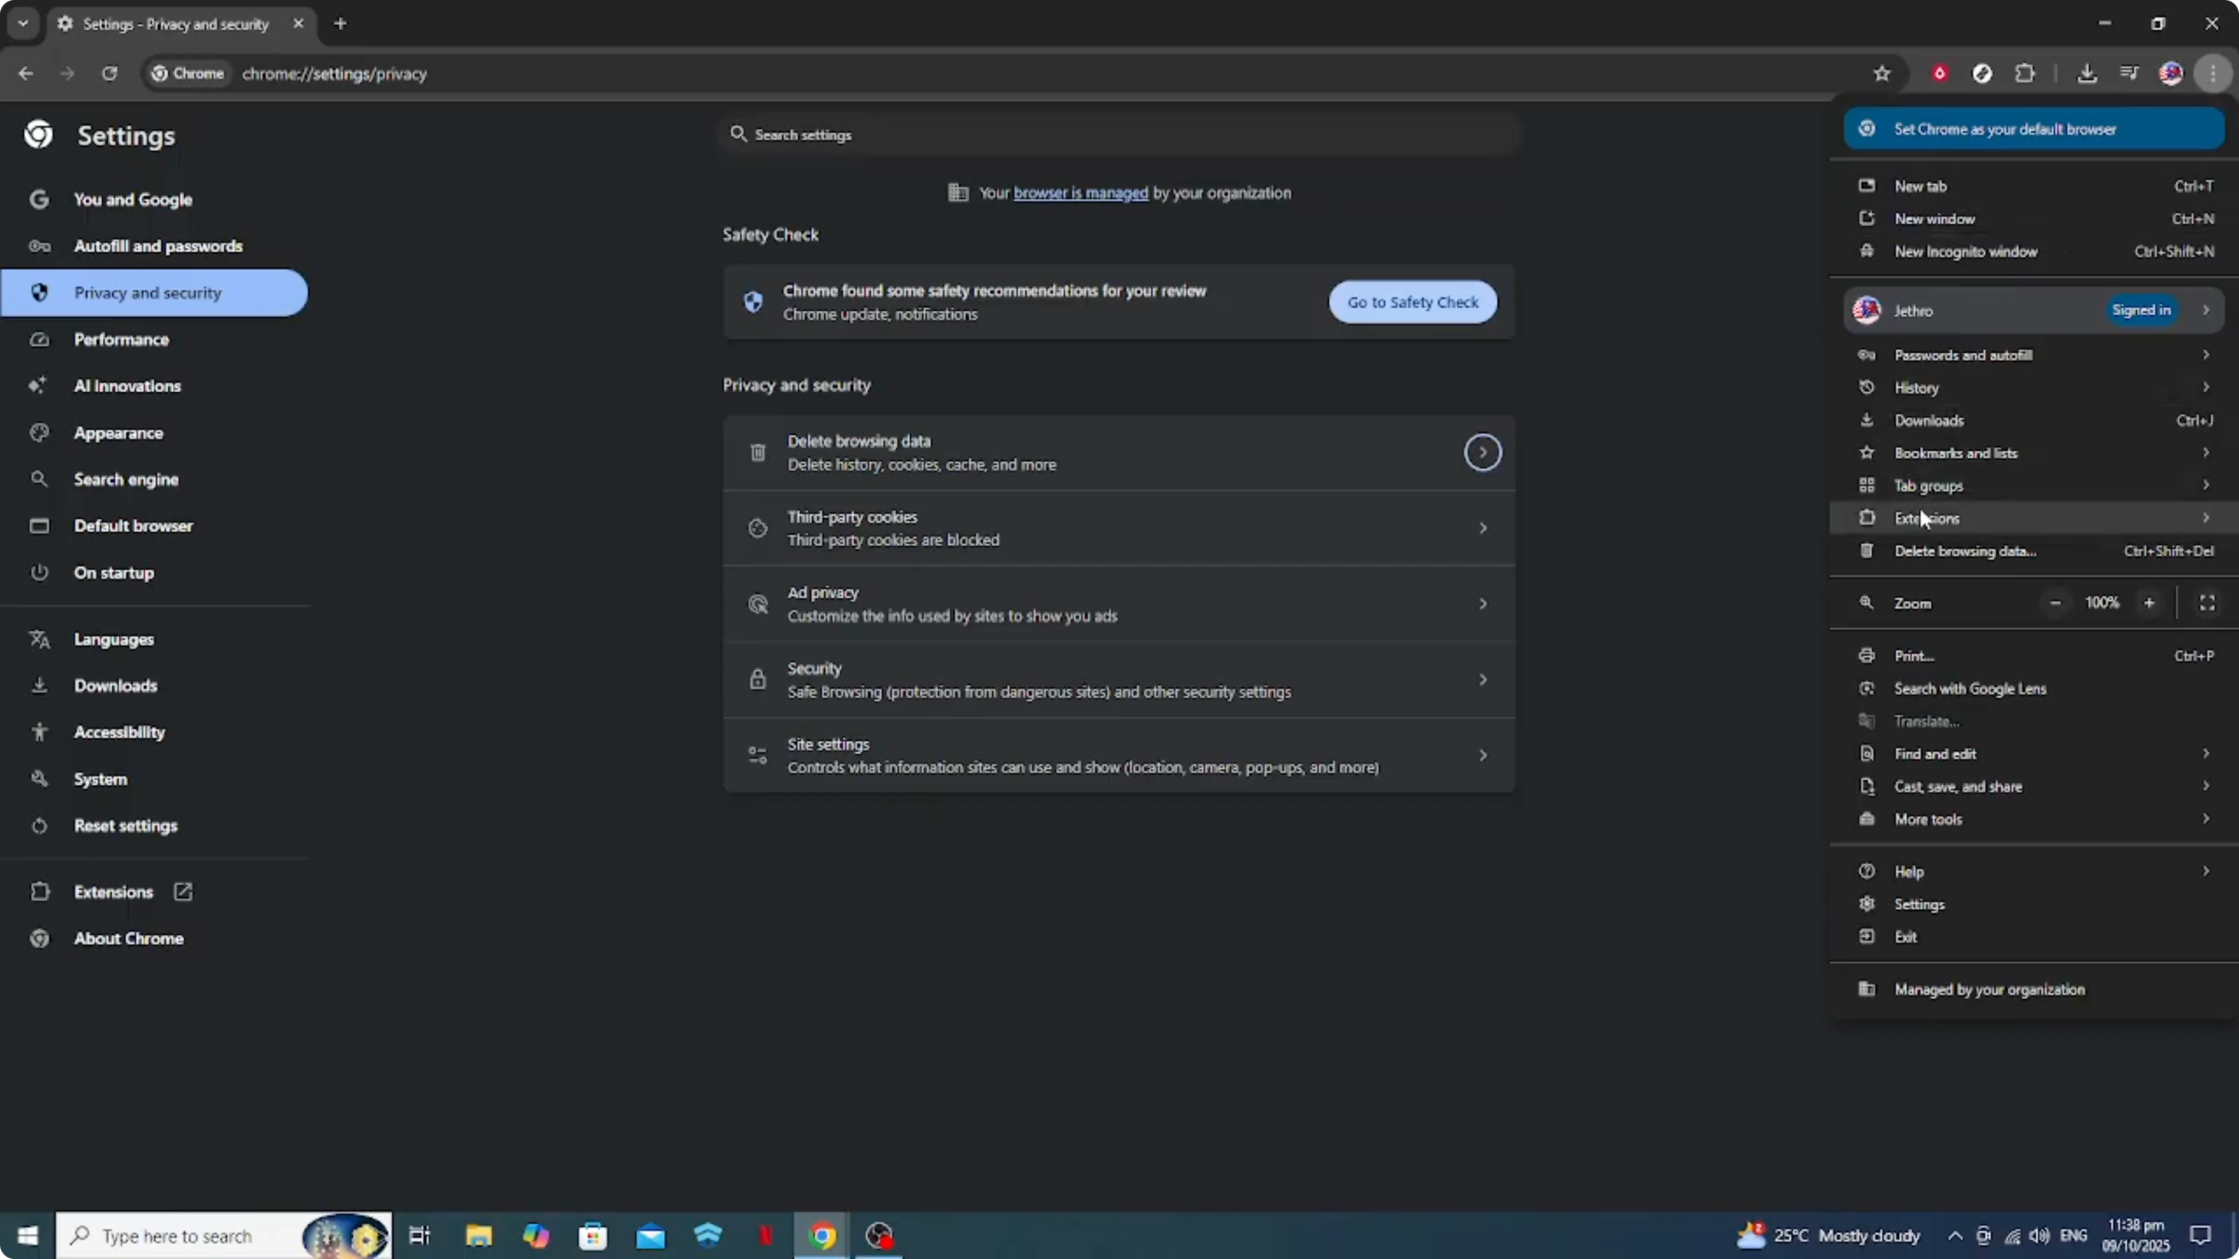Expand the History submenu chevron
The width and height of the screenshot is (2239, 1259).
[2206, 387]
